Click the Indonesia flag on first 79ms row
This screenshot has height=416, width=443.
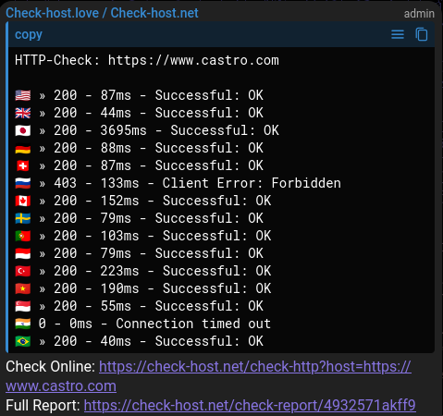pos(23,253)
